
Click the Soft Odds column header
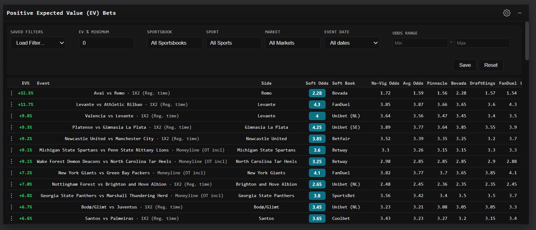[317, 83]
